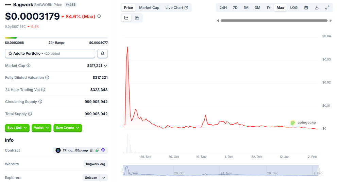This screenshot has width=340, height=182.
Task: Switch to the Market Cap tab
Action: coord(149,7)
